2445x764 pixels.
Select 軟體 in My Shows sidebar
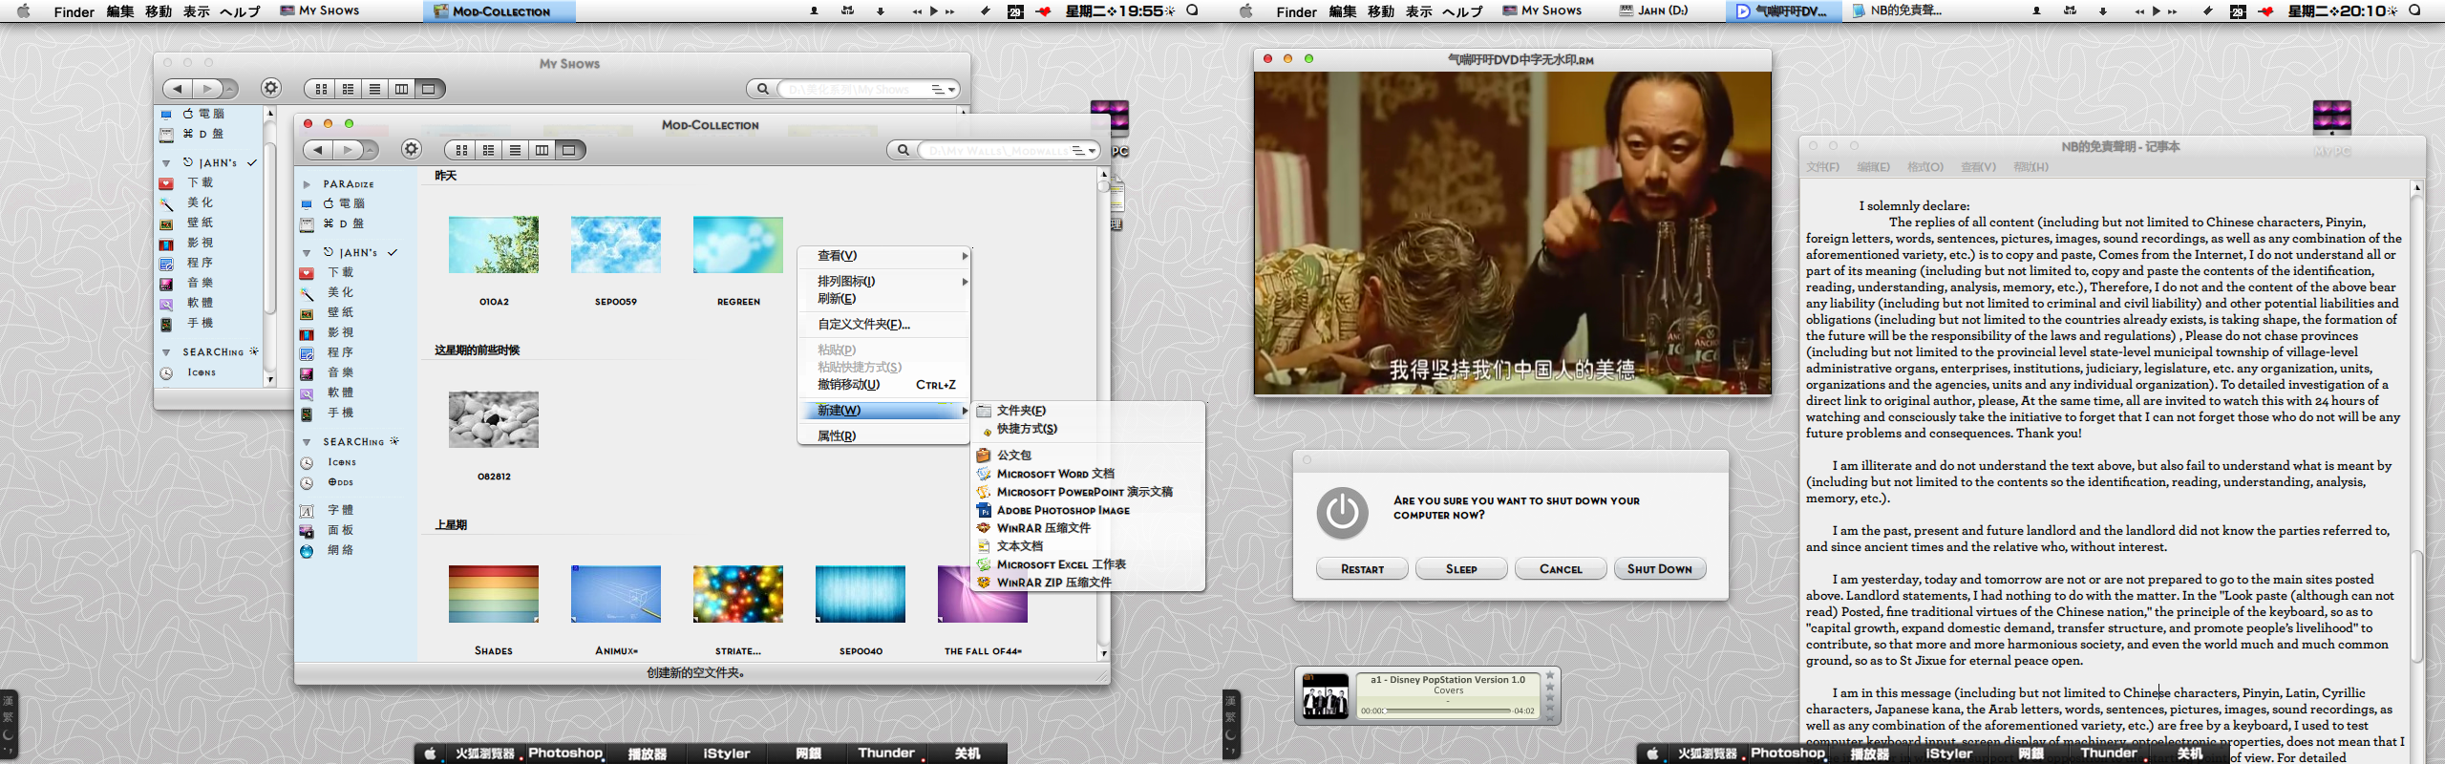tap(200, 304)
